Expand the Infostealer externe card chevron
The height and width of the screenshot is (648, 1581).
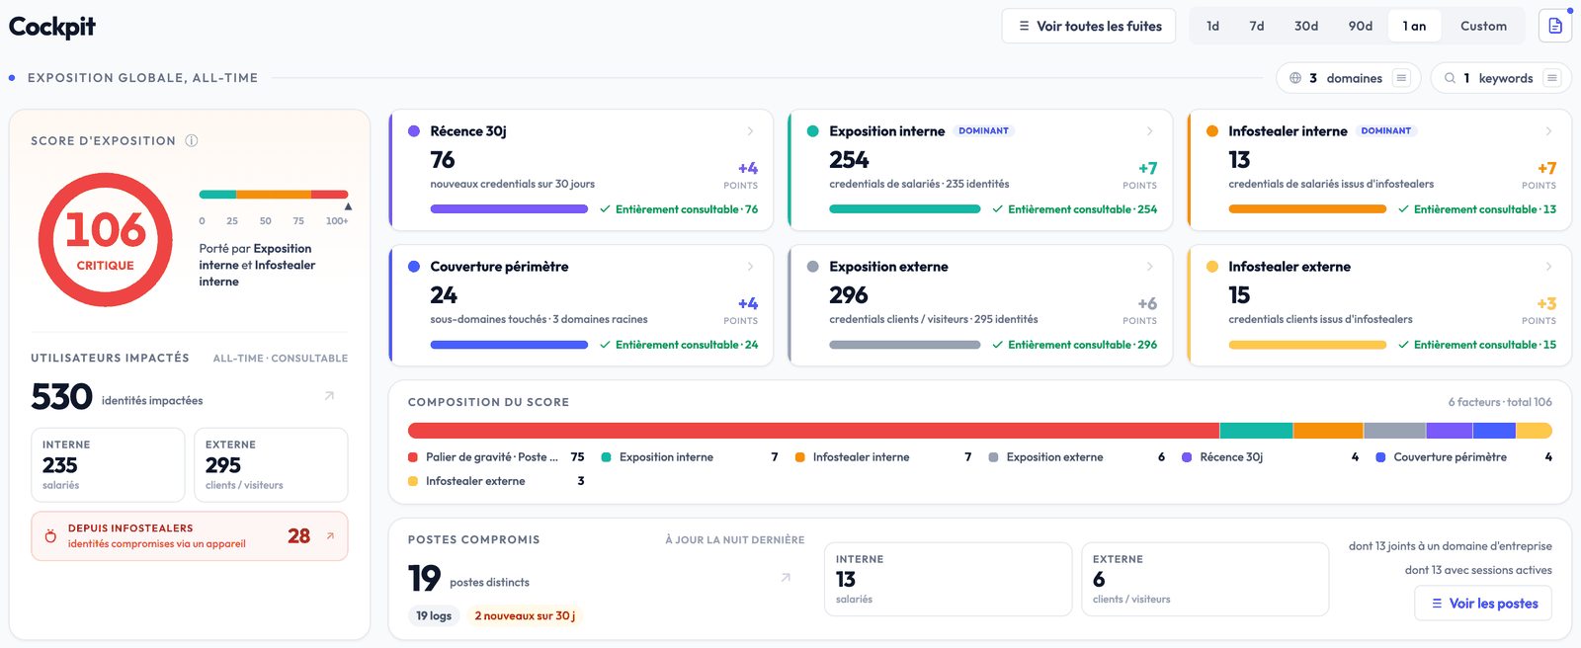point(1548,266)
